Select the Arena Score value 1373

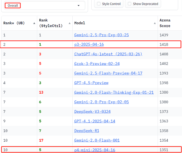pos(164,112)
